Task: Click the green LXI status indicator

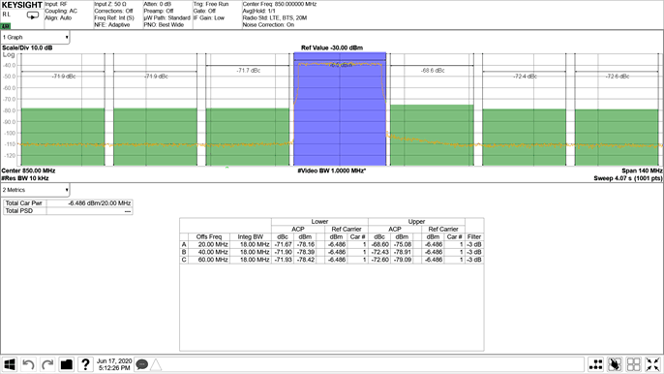Action: [6, 26]
